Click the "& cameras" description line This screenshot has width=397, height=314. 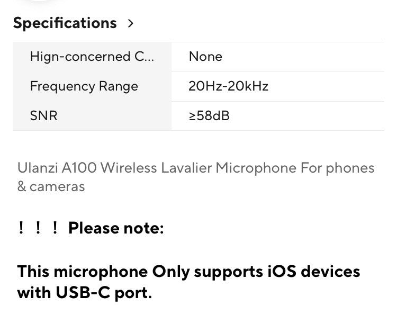coord(51,186)
